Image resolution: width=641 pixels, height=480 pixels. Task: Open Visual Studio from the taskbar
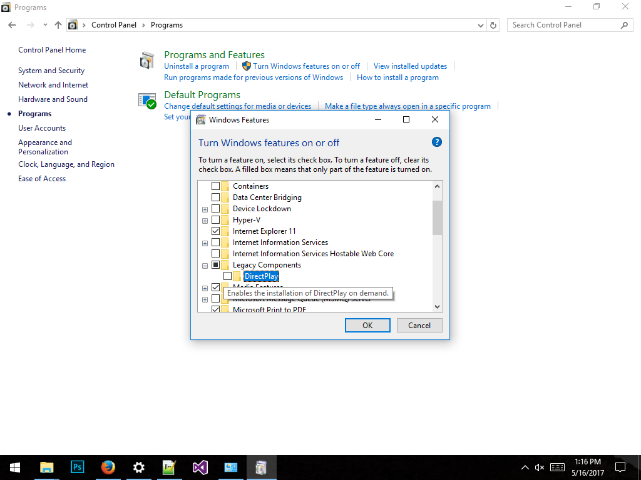[x=200, y=467]
